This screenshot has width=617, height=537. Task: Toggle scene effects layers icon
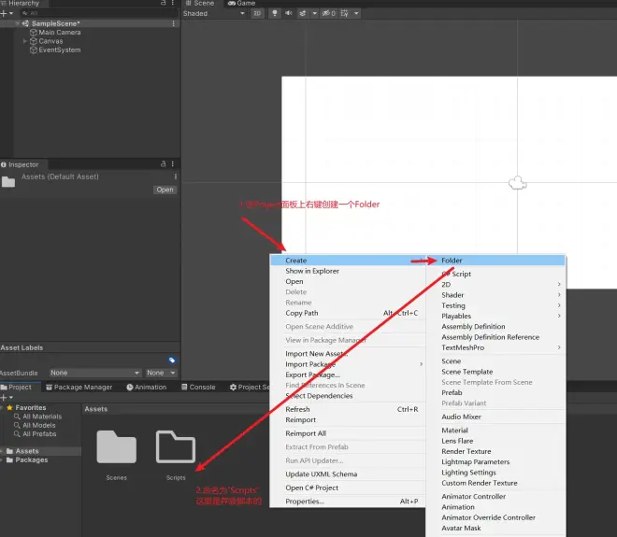click(x=303, y=13)
